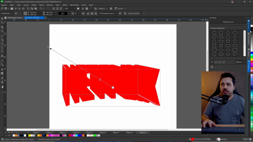Select the Zoom magnifier tool
Screen dimensions: 253x142
2,31
